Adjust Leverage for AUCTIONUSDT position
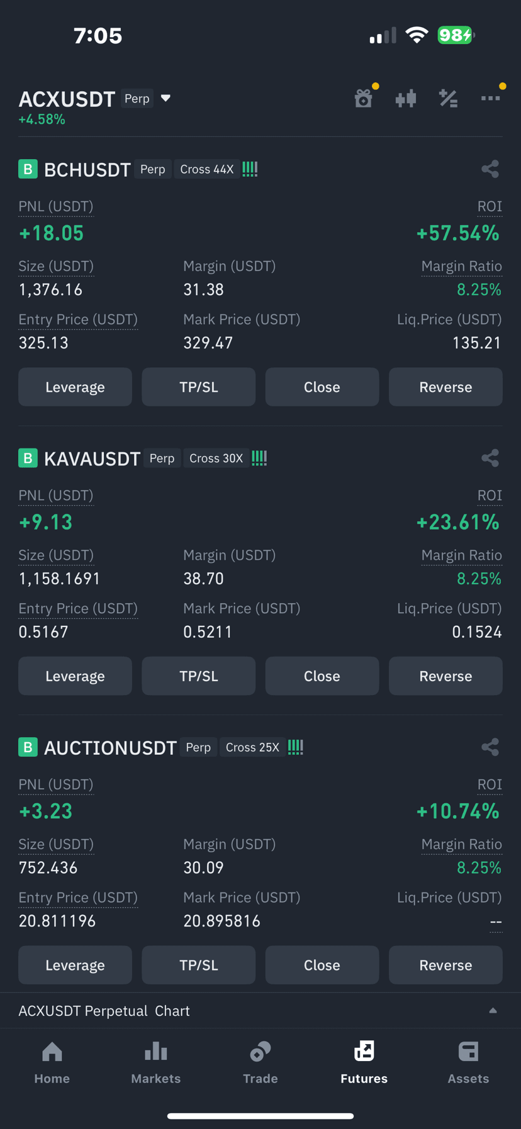The image size is (521, 1129). [x=75, y=965]
